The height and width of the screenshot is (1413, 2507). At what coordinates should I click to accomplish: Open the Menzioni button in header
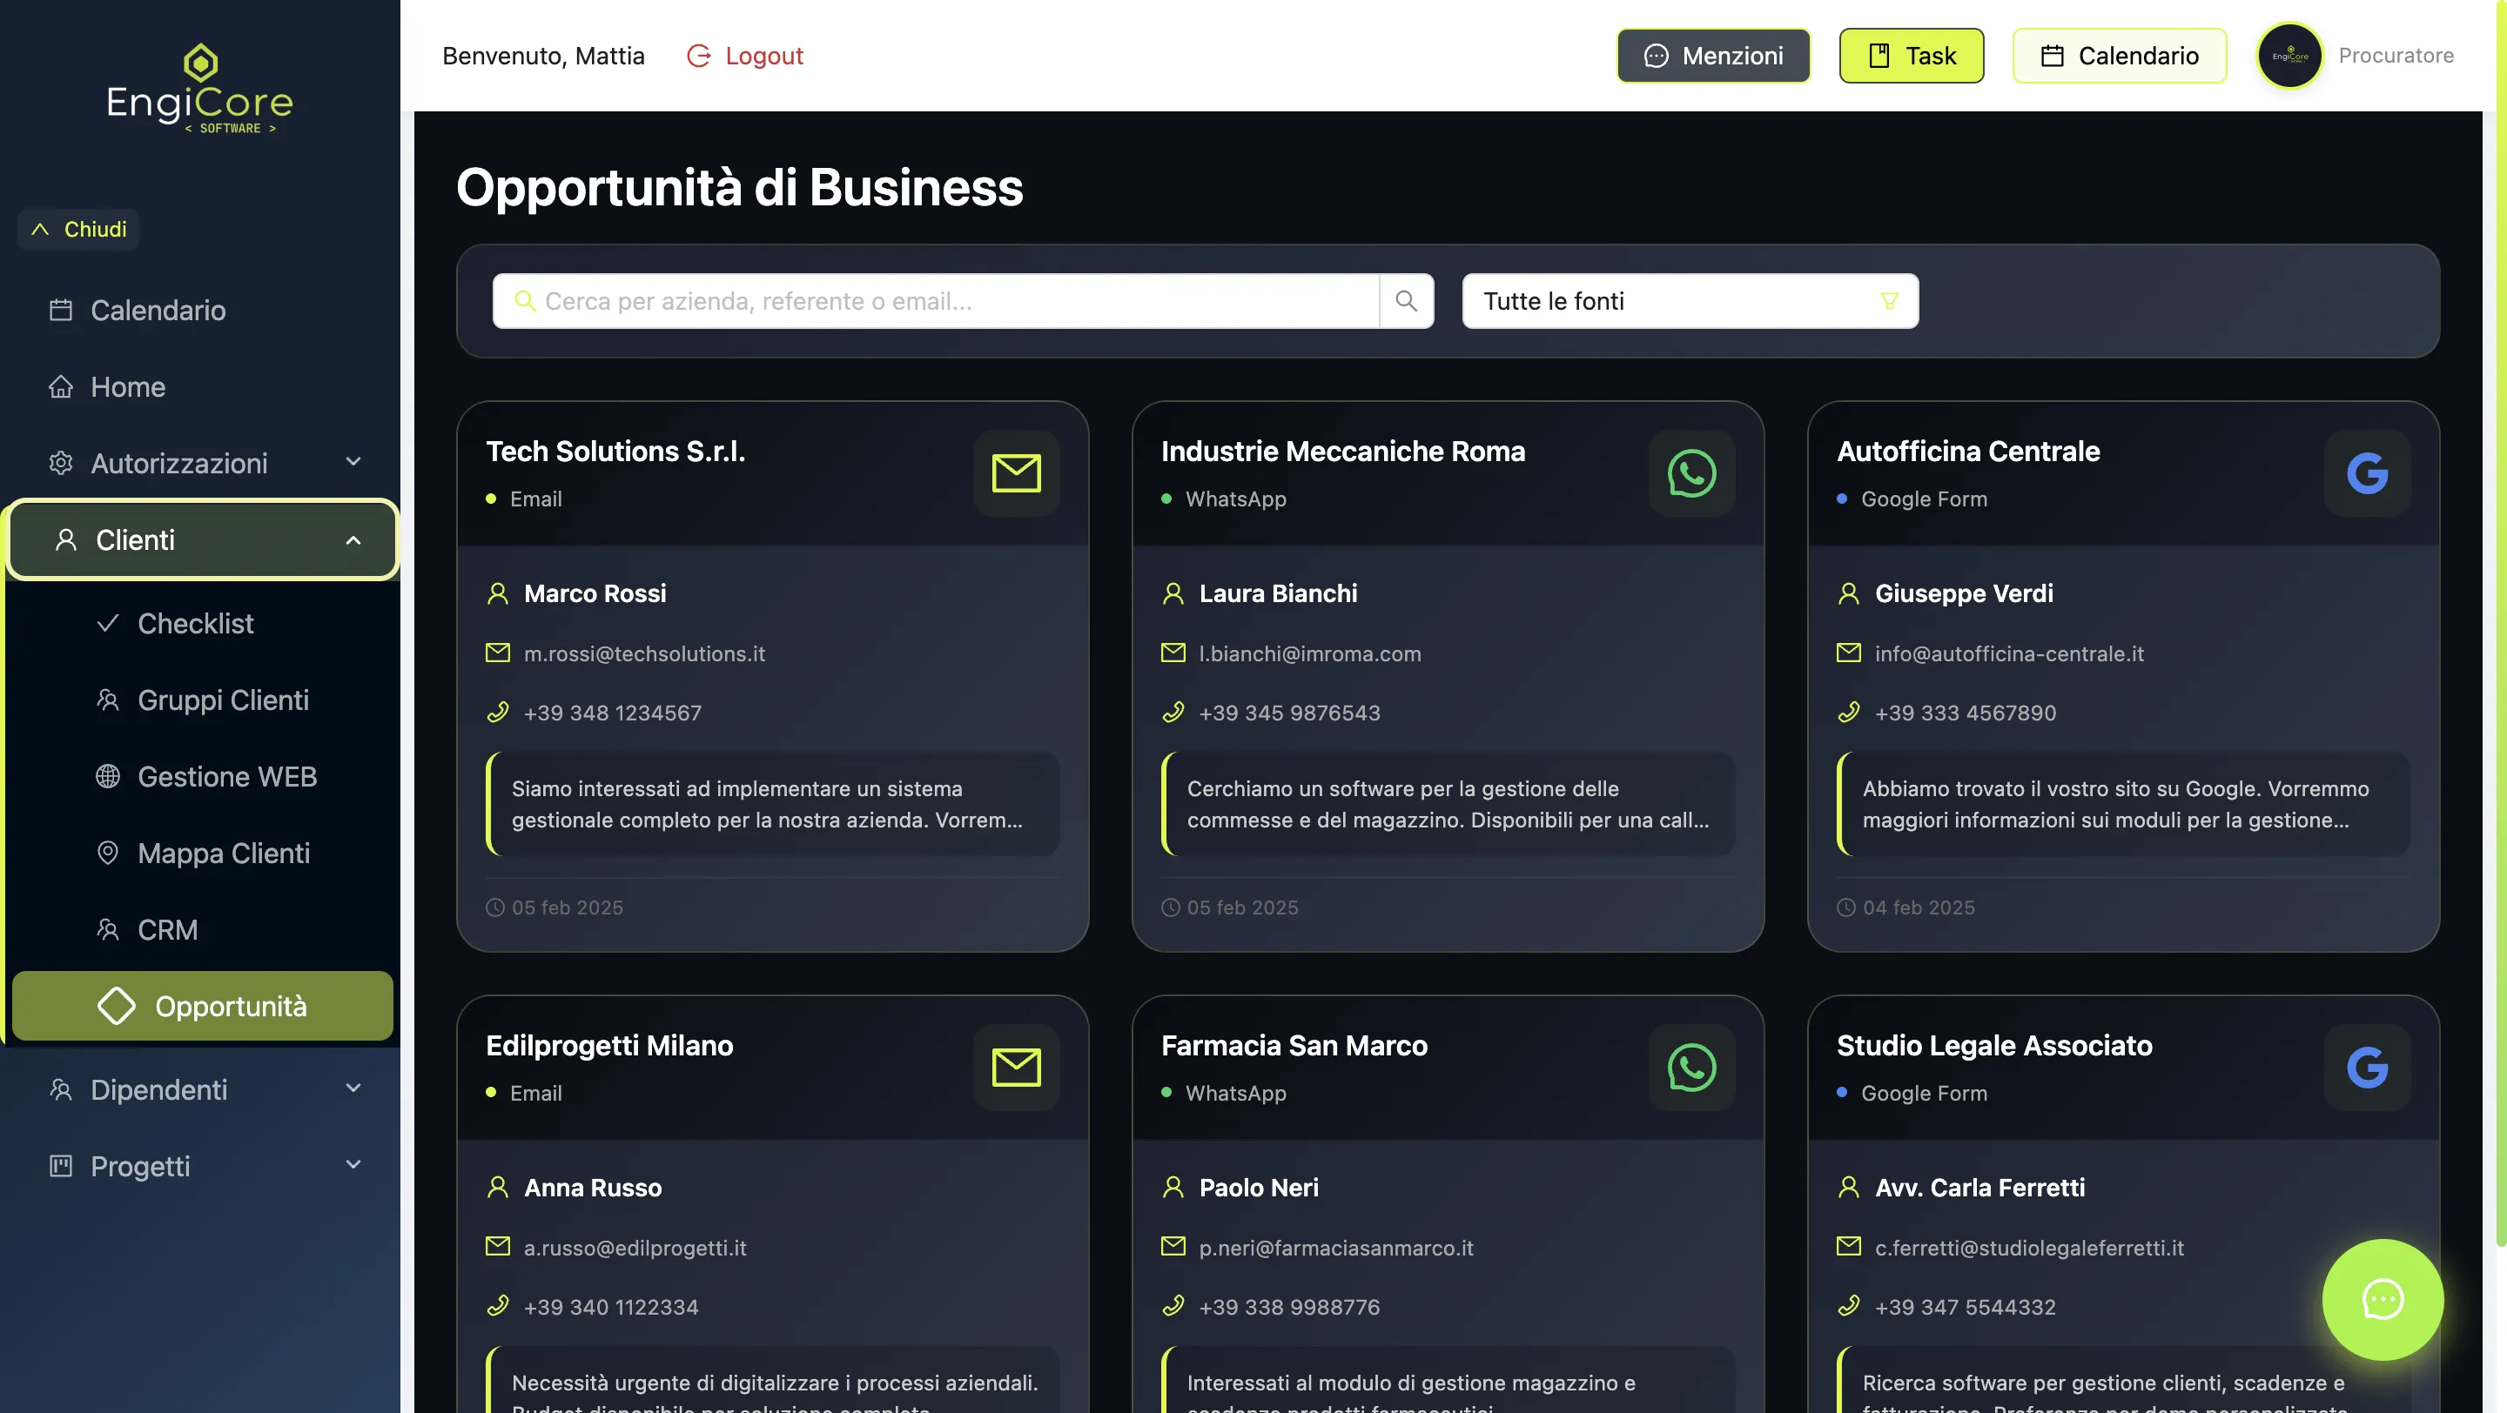click(1713, 56)
